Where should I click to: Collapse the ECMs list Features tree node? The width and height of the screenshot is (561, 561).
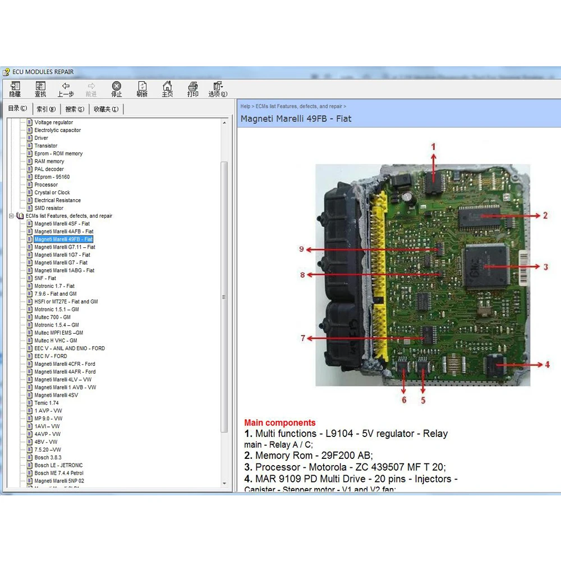click(x=12, y=216)
